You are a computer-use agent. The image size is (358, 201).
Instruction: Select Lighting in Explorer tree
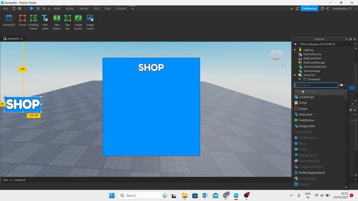click(308, 50)
